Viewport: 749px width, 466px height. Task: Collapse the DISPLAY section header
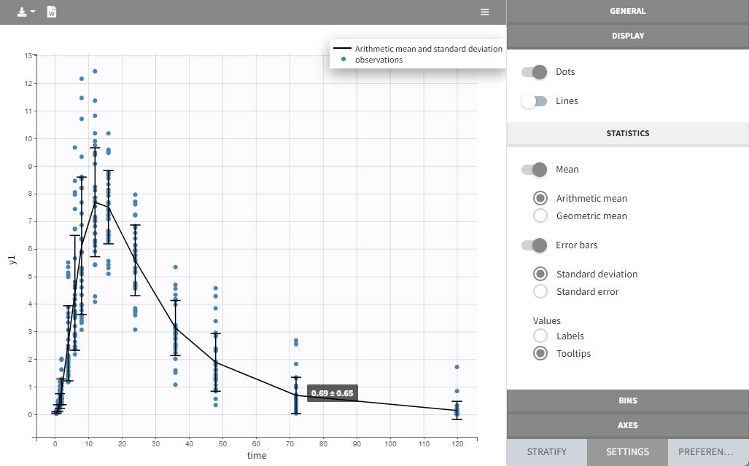627,35
